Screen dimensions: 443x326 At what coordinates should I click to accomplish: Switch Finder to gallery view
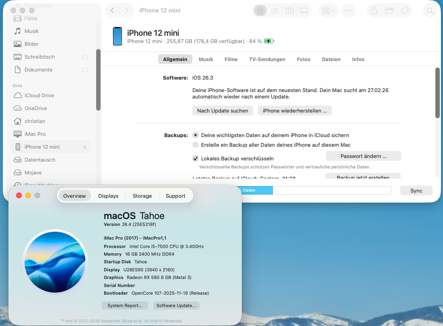(x=304, y=11)
